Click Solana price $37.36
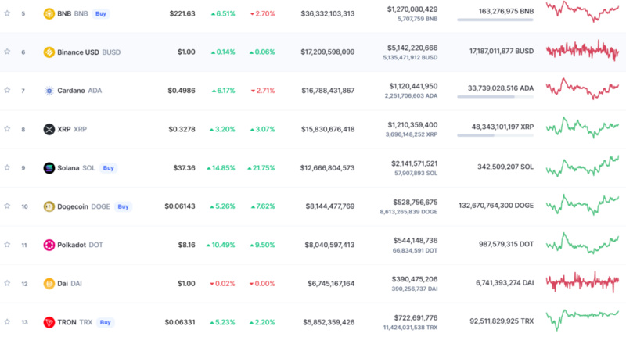626x337 pixels. [x=184, y=168]
